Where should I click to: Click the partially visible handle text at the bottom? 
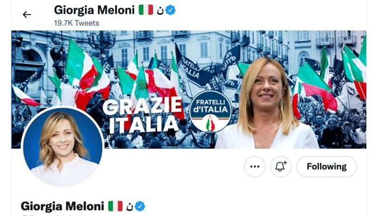pyautogui.click(x=52, y=215)
